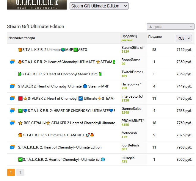Click gift icon in fortncash offer title
196x181 pixels.
pyautogui.click(x=20, y=135)
